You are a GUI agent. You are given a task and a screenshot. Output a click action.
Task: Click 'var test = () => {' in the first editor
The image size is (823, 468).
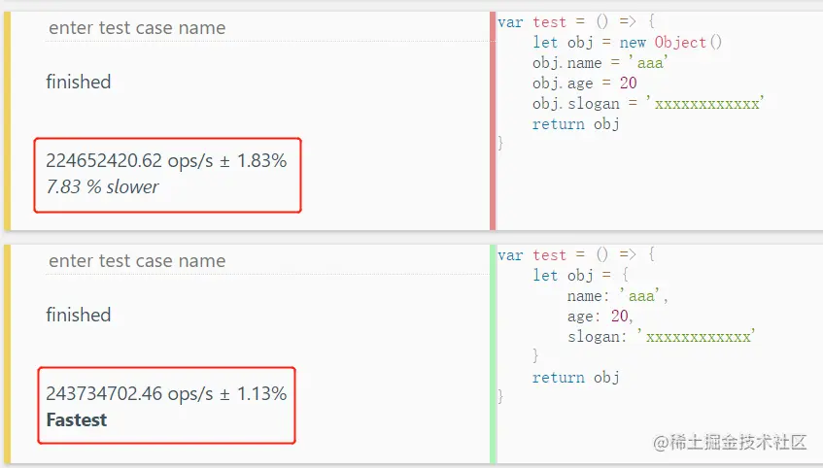576,22
